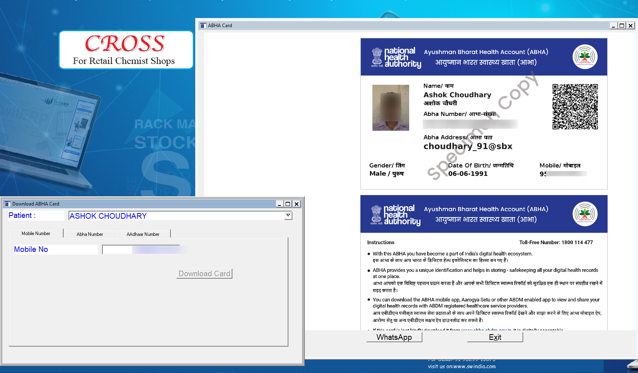Click the Download Card button
The width and height of the screenshot is (638, 373).
click(204, 273)
